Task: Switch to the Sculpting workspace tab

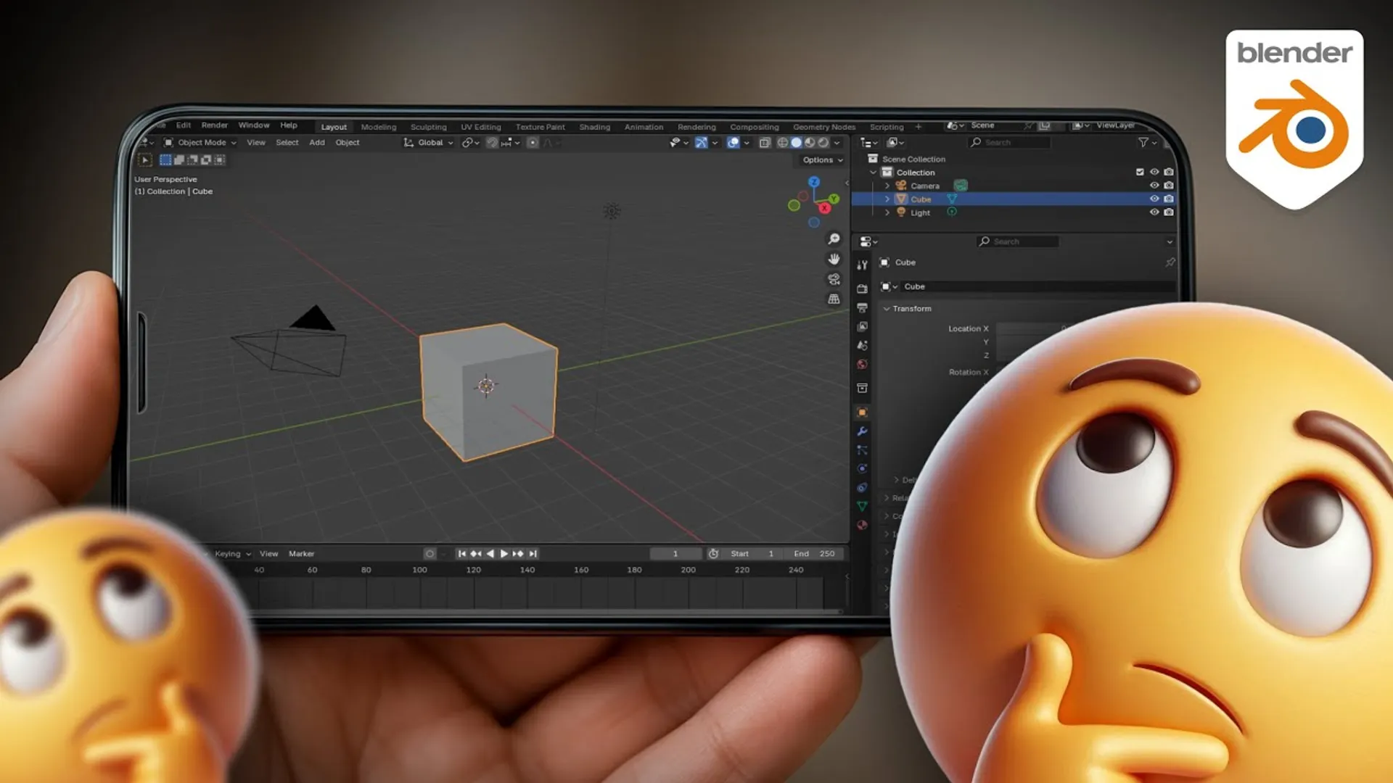Action: [428, 127]
